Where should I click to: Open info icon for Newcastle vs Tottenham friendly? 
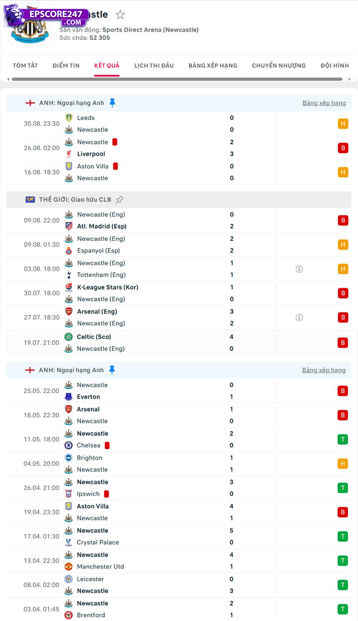point(299,269)
